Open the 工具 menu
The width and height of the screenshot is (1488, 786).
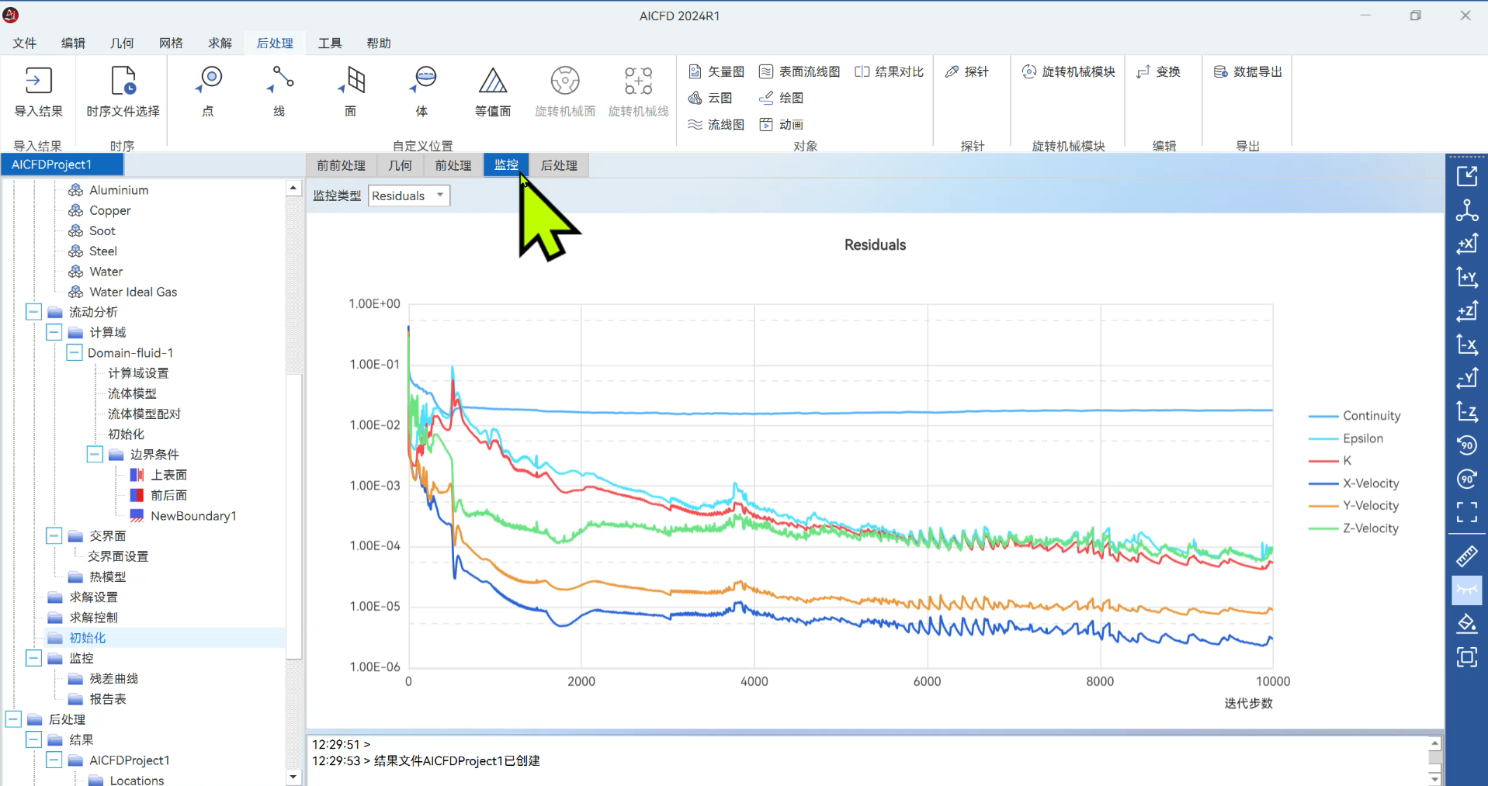coord(330,43)
